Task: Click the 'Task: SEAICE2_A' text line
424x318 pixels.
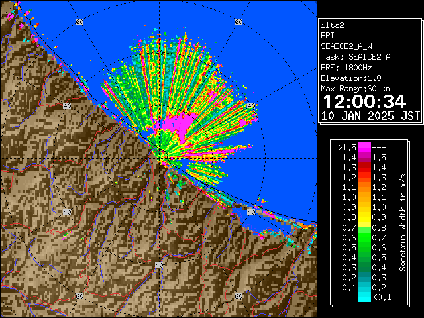Action: [356, 57]
